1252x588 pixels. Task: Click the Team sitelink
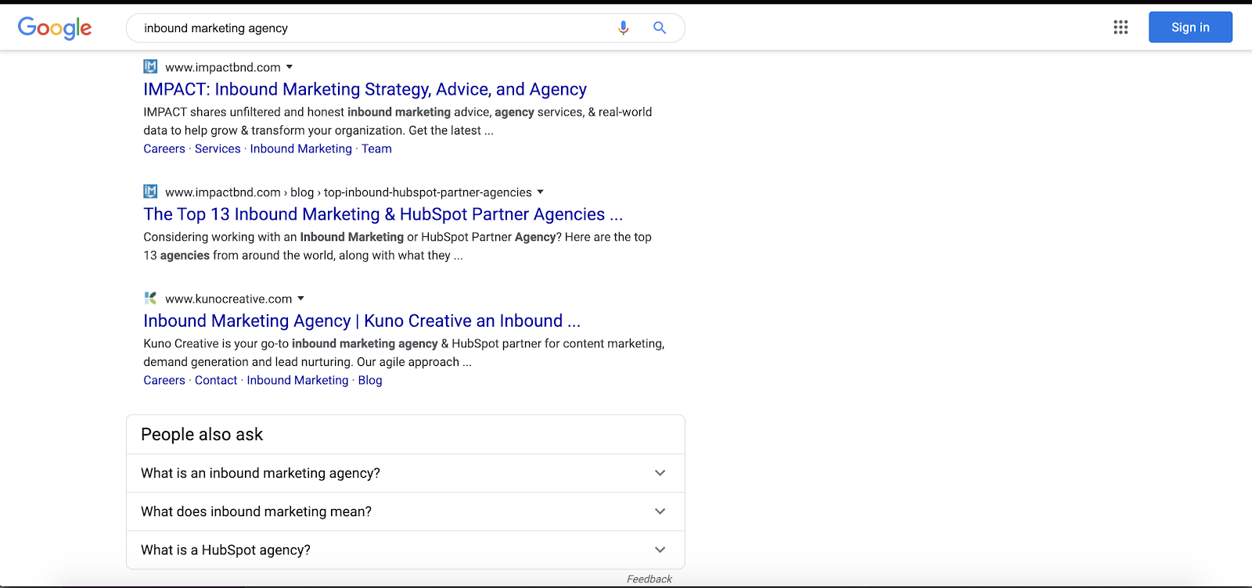point(376,149)
